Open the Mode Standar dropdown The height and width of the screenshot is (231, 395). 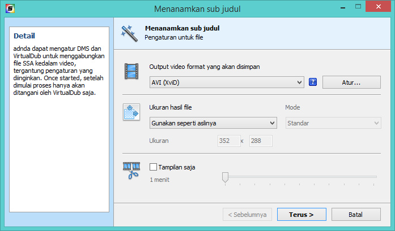click(x=333, y=123)
